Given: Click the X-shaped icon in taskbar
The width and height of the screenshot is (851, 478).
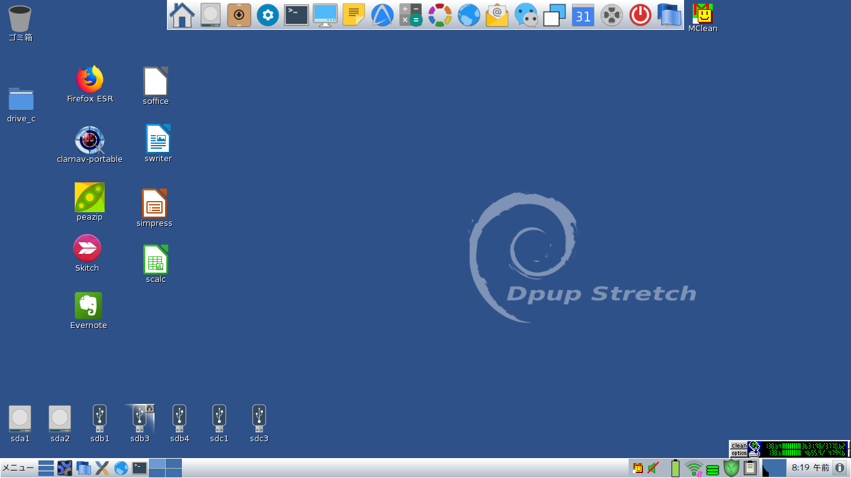Looking at the screenshot, I should [102, 468].
